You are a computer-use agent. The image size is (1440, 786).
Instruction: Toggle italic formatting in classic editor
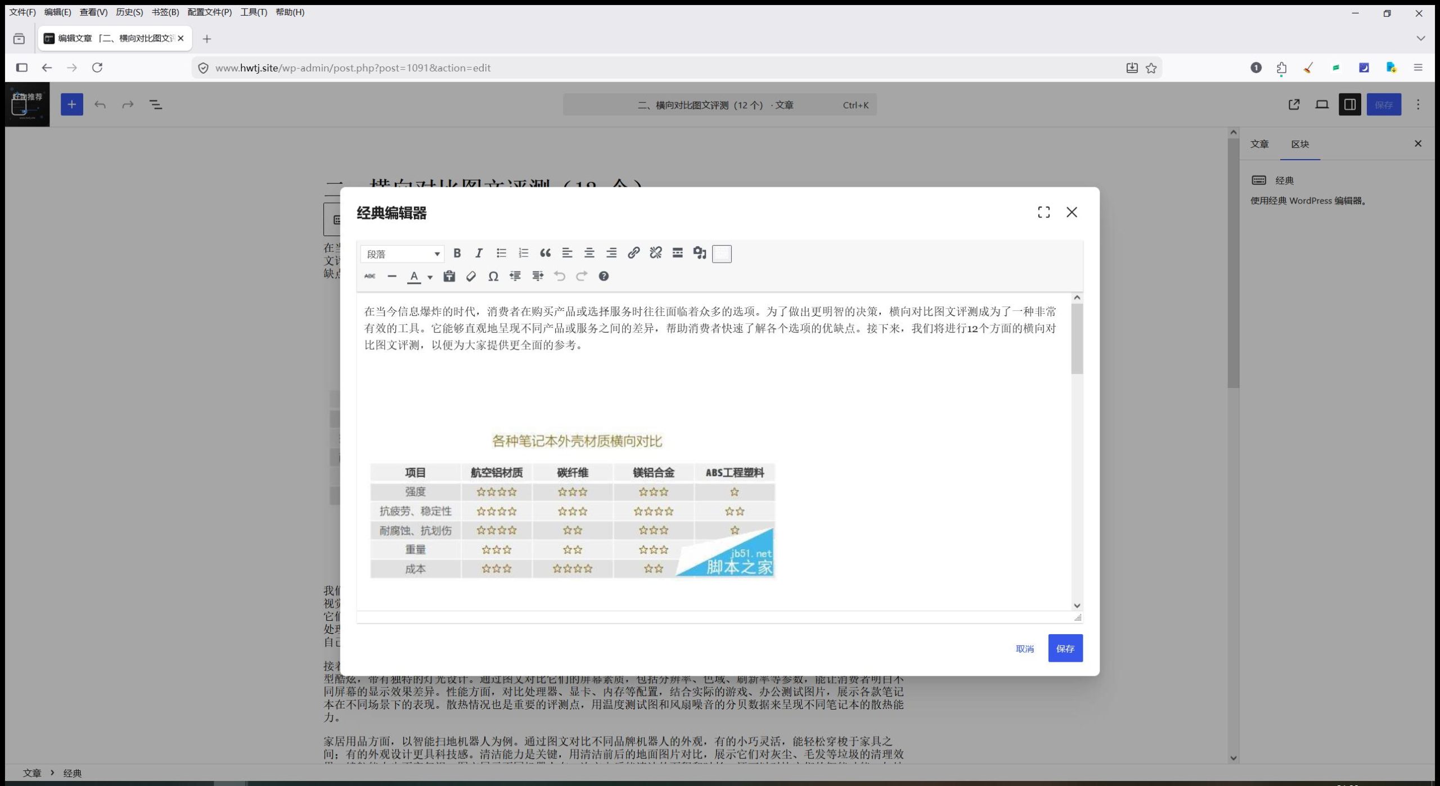[479, 253]
